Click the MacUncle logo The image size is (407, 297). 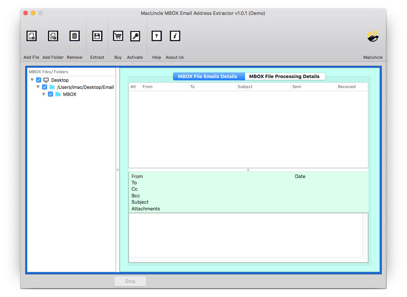click(373, 36)
